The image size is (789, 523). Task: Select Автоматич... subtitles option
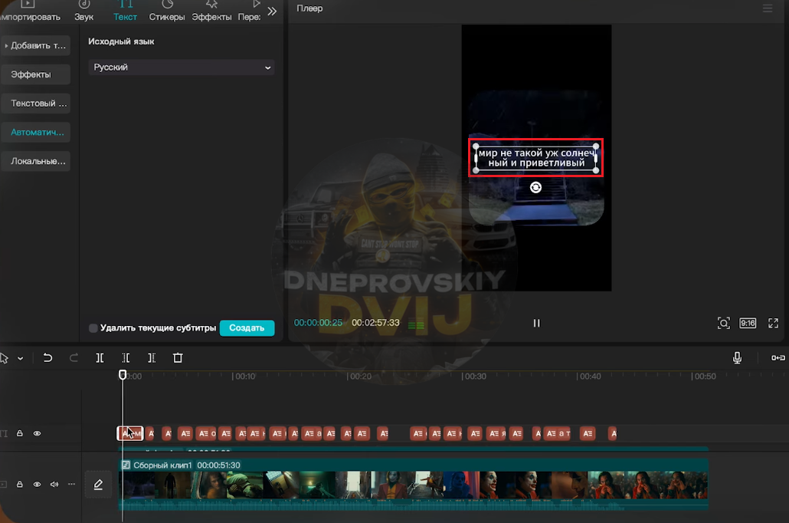point(35,132)
